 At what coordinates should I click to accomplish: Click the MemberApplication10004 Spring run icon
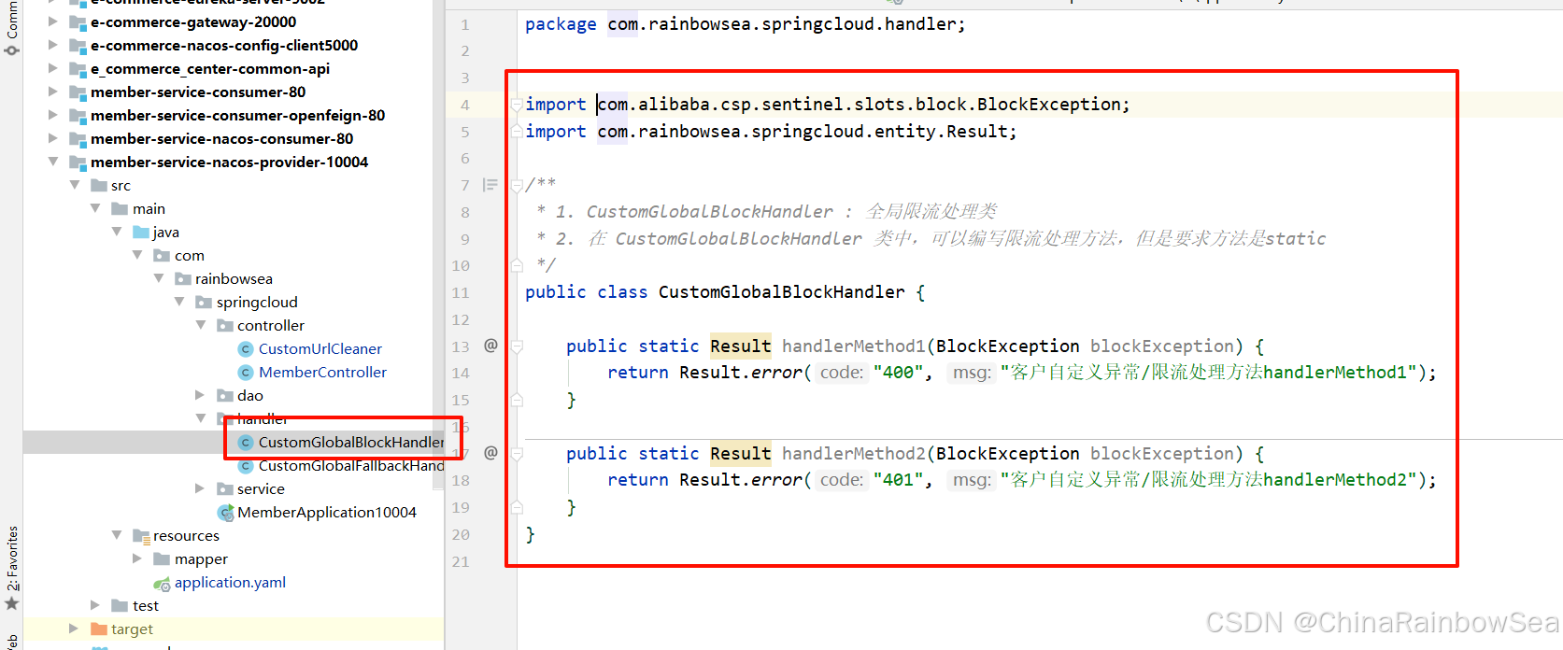[x=225, y=512]
